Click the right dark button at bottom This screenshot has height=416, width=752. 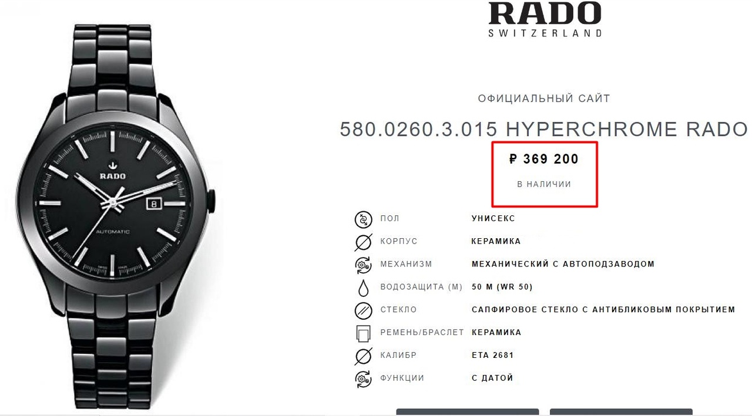click(621, 412)
